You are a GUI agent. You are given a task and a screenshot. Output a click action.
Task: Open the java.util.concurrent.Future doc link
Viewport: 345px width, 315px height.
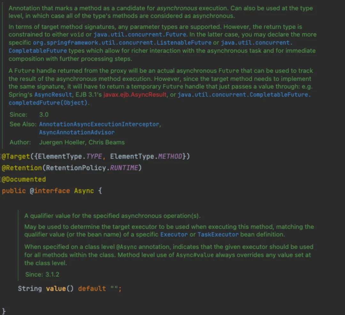pyautogui.click(x=140, y=35)
